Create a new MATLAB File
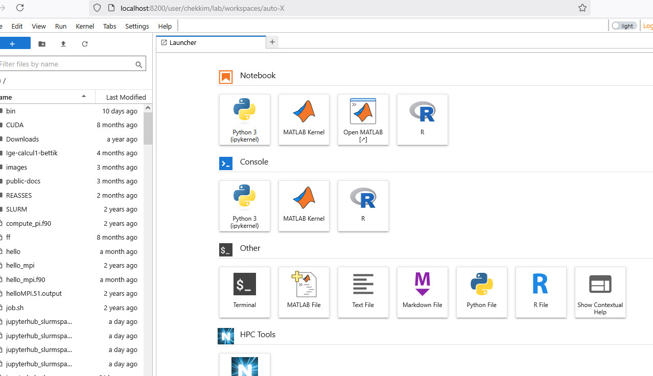Viewport: 653px width, 376px height. coord(304,292)
